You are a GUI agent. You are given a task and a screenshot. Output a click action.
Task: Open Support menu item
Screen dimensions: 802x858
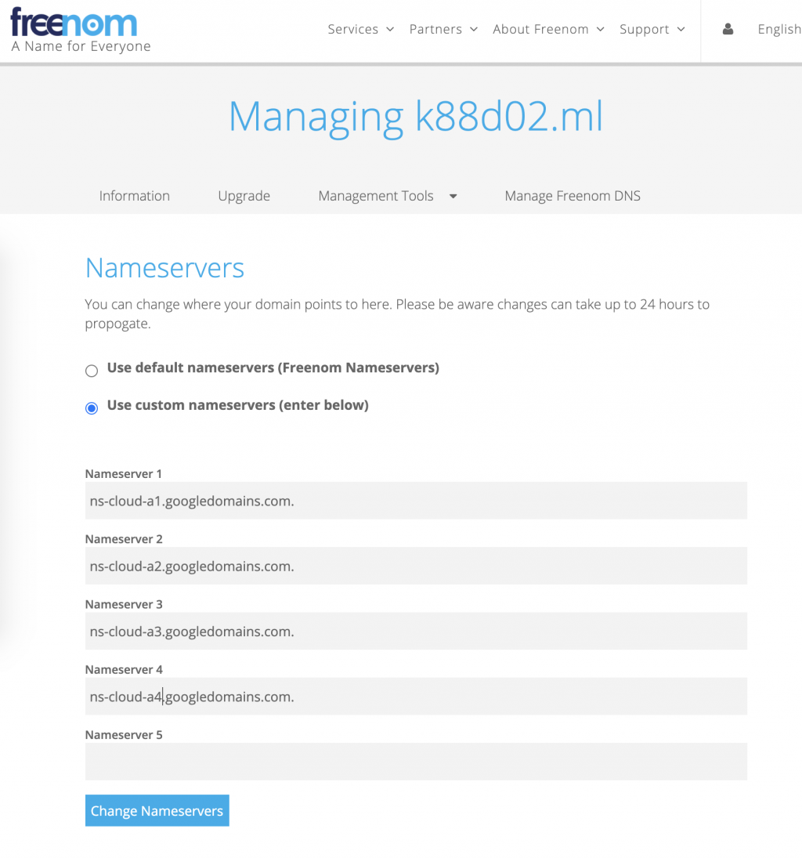645,29
